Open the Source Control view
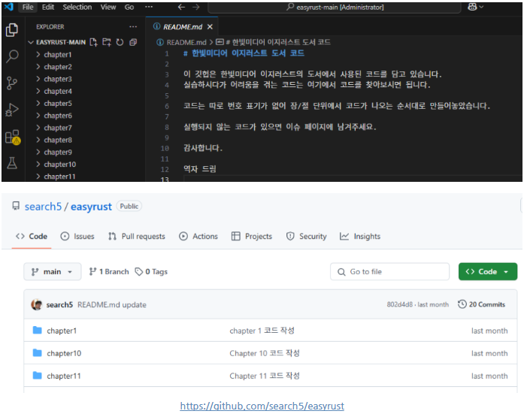 tap(12, 83)
